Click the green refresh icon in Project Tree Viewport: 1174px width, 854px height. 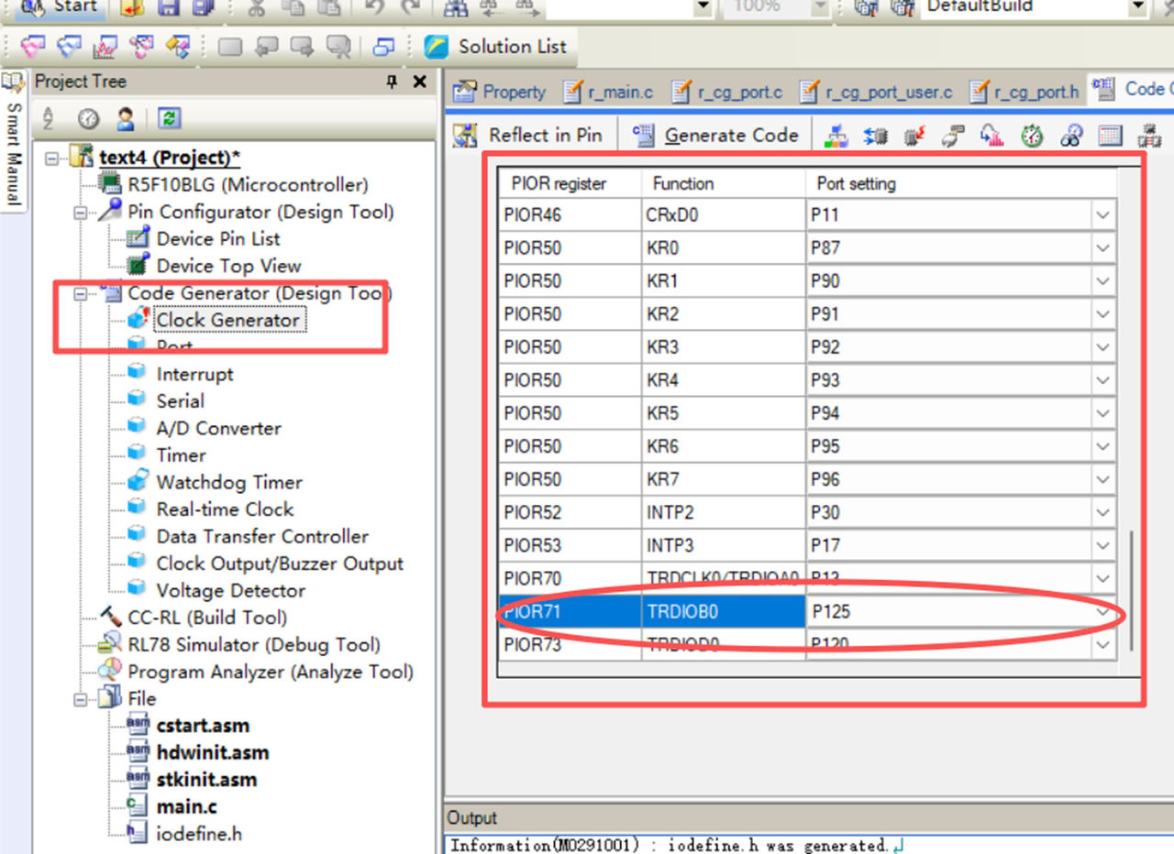click(168, 118)
